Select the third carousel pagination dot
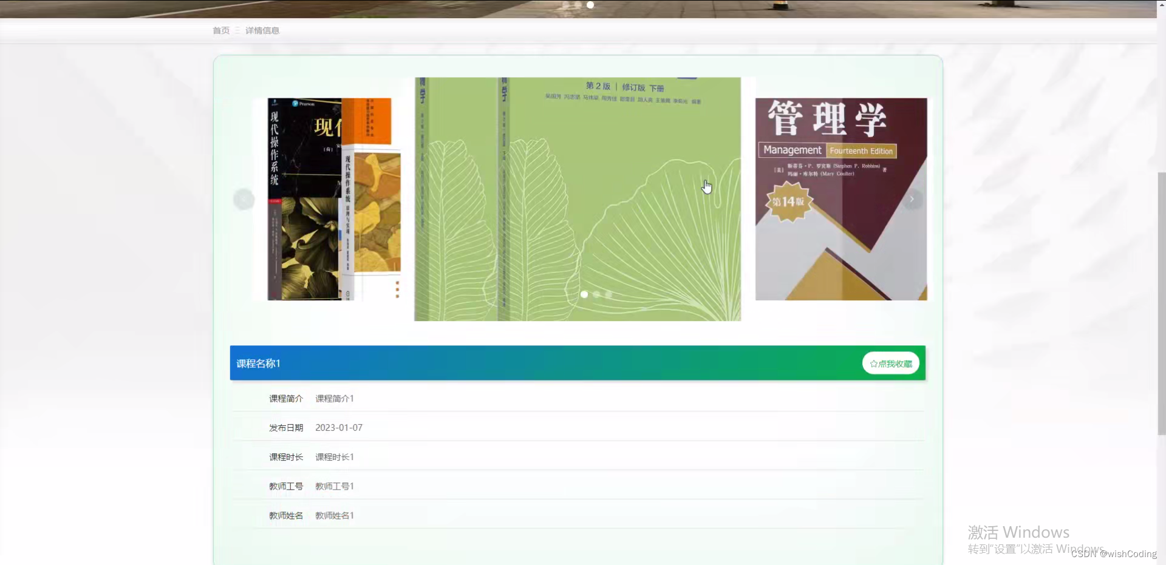Screen dimensions: 1166x565 pyautogui.click(x=609, y=294)
